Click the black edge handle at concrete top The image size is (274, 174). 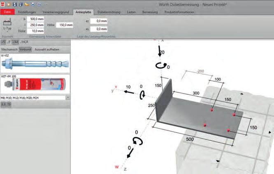pos(241,94)
